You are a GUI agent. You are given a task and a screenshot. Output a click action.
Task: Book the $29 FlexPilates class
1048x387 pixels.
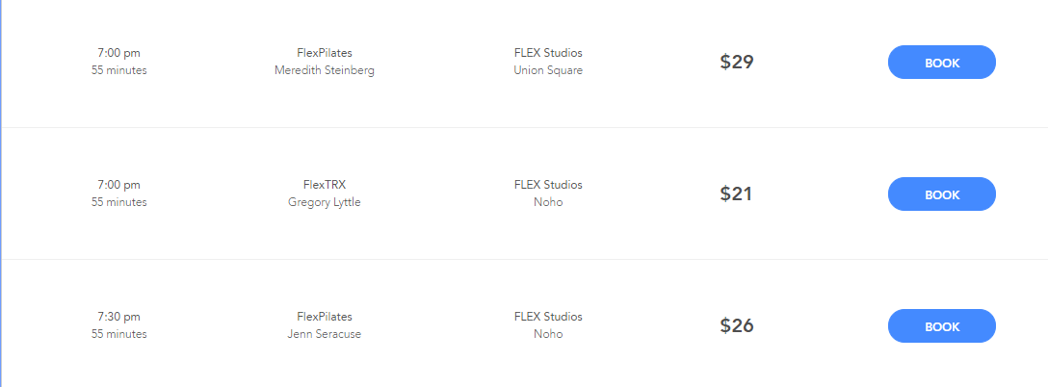[x=941, y=63]
